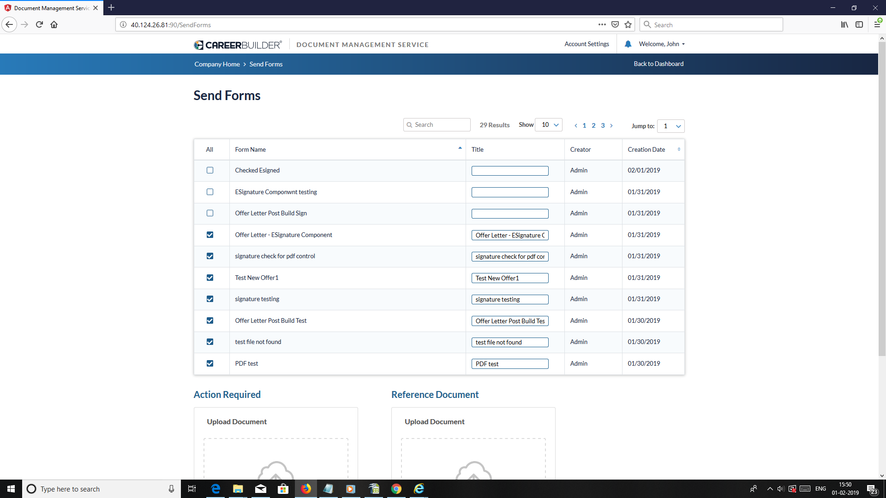The height and width of the screenshot is (498, 886).
Task: Select the All header checkbox
Action: [x=210, y=149]
